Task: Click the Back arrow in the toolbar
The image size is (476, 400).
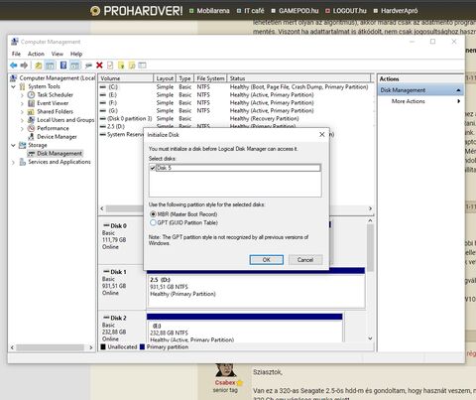Action: point(14,66)
